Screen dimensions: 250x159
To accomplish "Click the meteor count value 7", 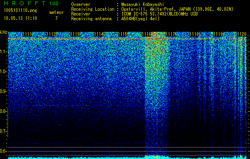I will click(56, 18).
